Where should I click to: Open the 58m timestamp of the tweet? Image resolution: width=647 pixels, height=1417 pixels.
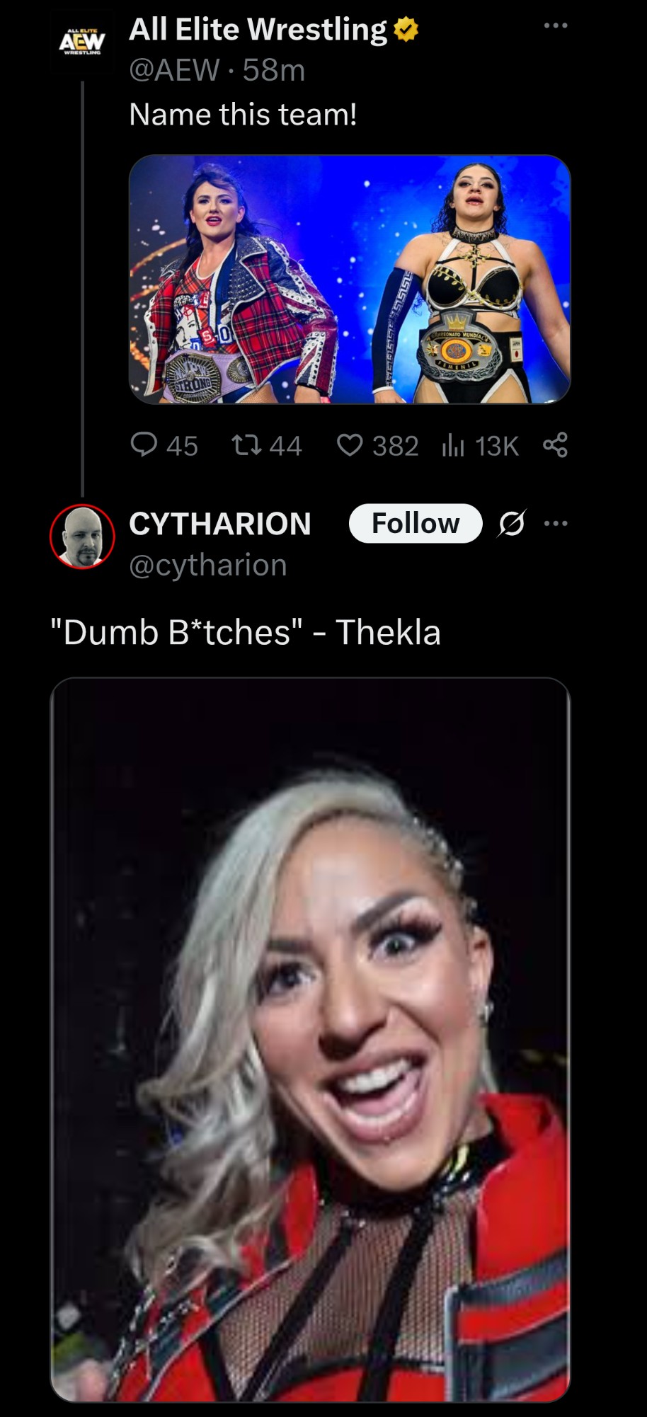(x=274, y=69)
